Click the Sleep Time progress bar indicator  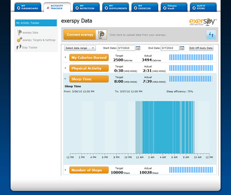coord(191,79)
